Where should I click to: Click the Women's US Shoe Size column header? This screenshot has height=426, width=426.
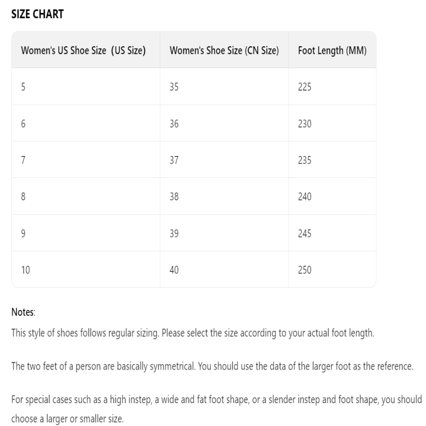pyautogui.click(x=83, y=51)
